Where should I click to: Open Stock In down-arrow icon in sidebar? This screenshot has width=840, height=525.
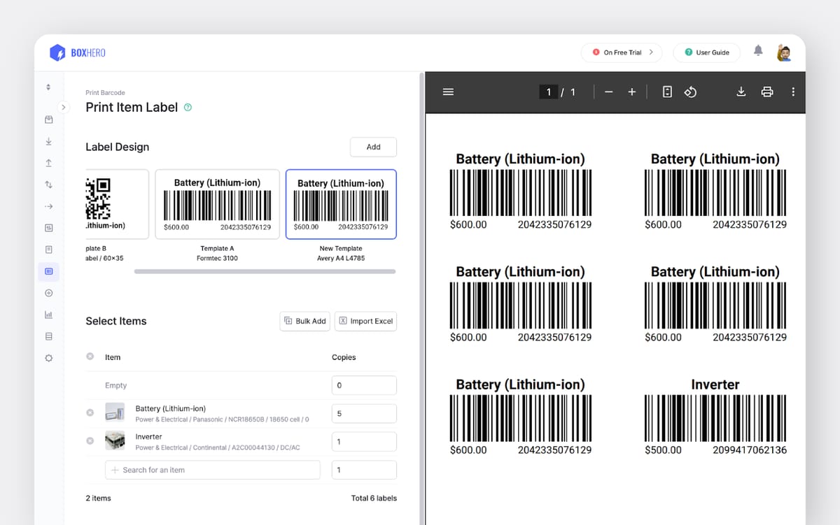[48, 141]
